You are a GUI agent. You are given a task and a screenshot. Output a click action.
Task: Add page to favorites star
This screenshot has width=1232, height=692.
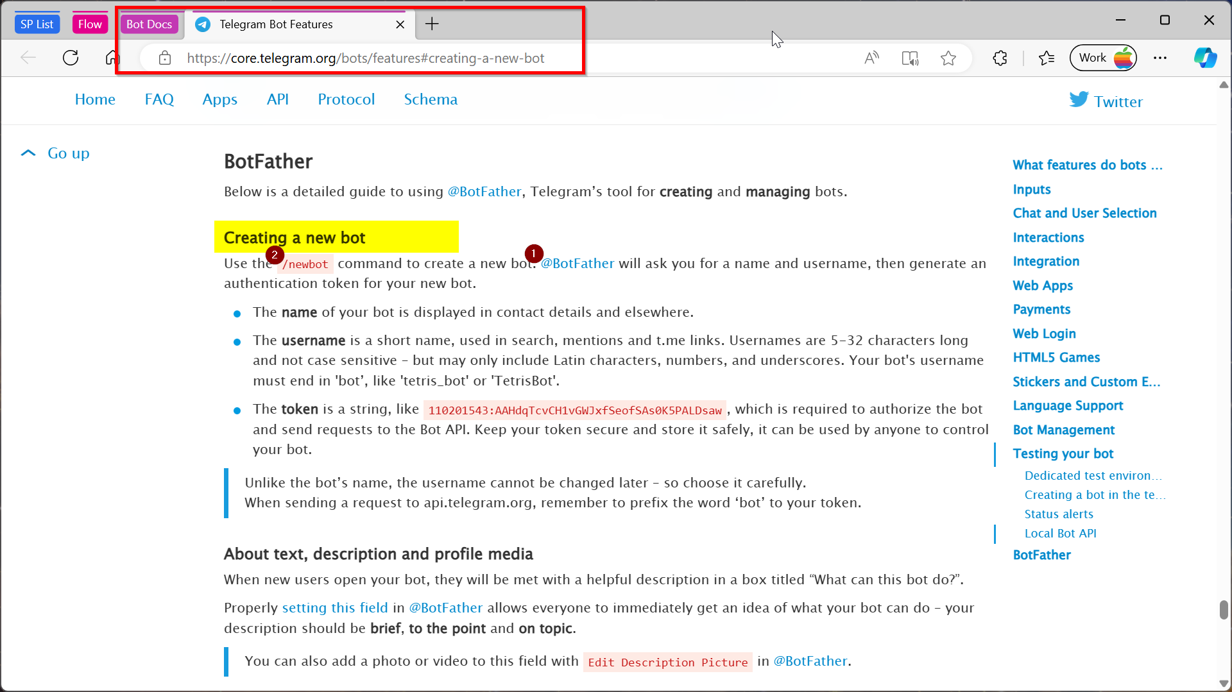948,58
